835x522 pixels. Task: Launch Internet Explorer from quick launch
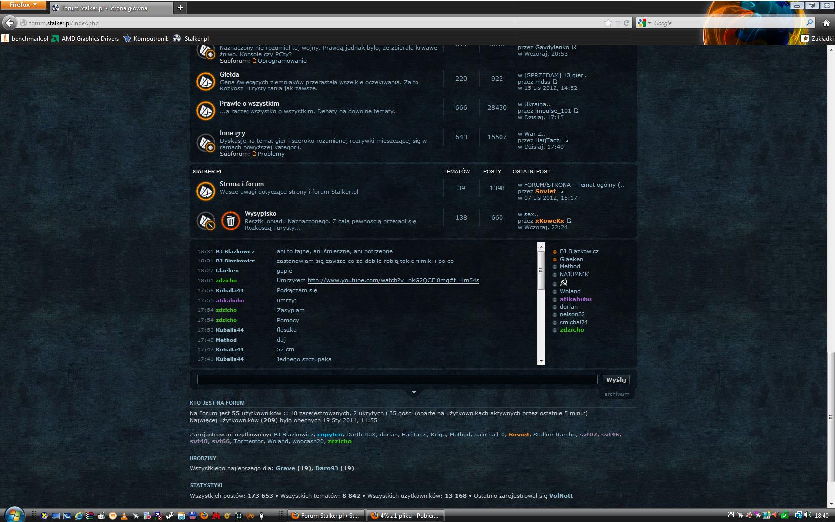[x=79, y=516]
